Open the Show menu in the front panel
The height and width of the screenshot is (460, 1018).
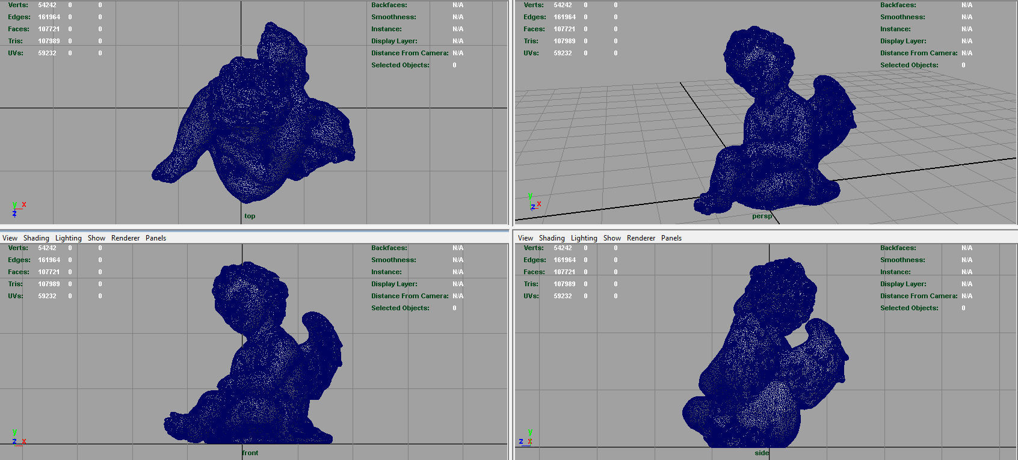point(96,238)
